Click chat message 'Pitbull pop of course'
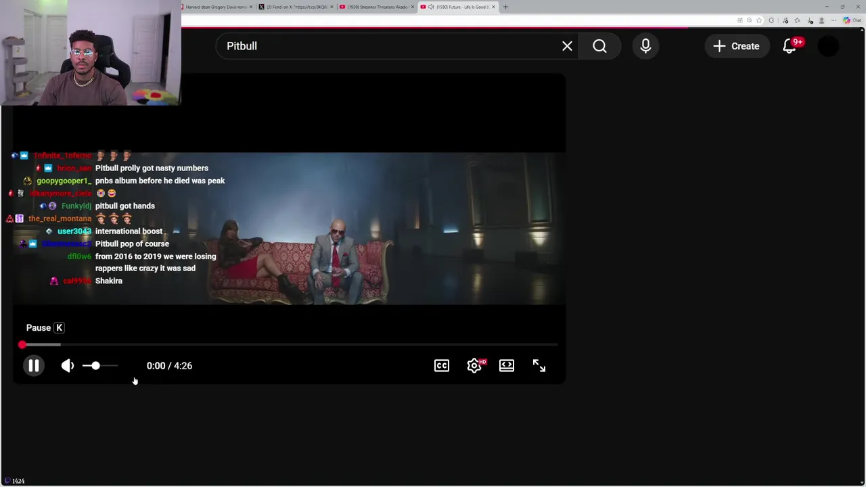This screenshot has width=866, height=487. [x=132, y=244]
